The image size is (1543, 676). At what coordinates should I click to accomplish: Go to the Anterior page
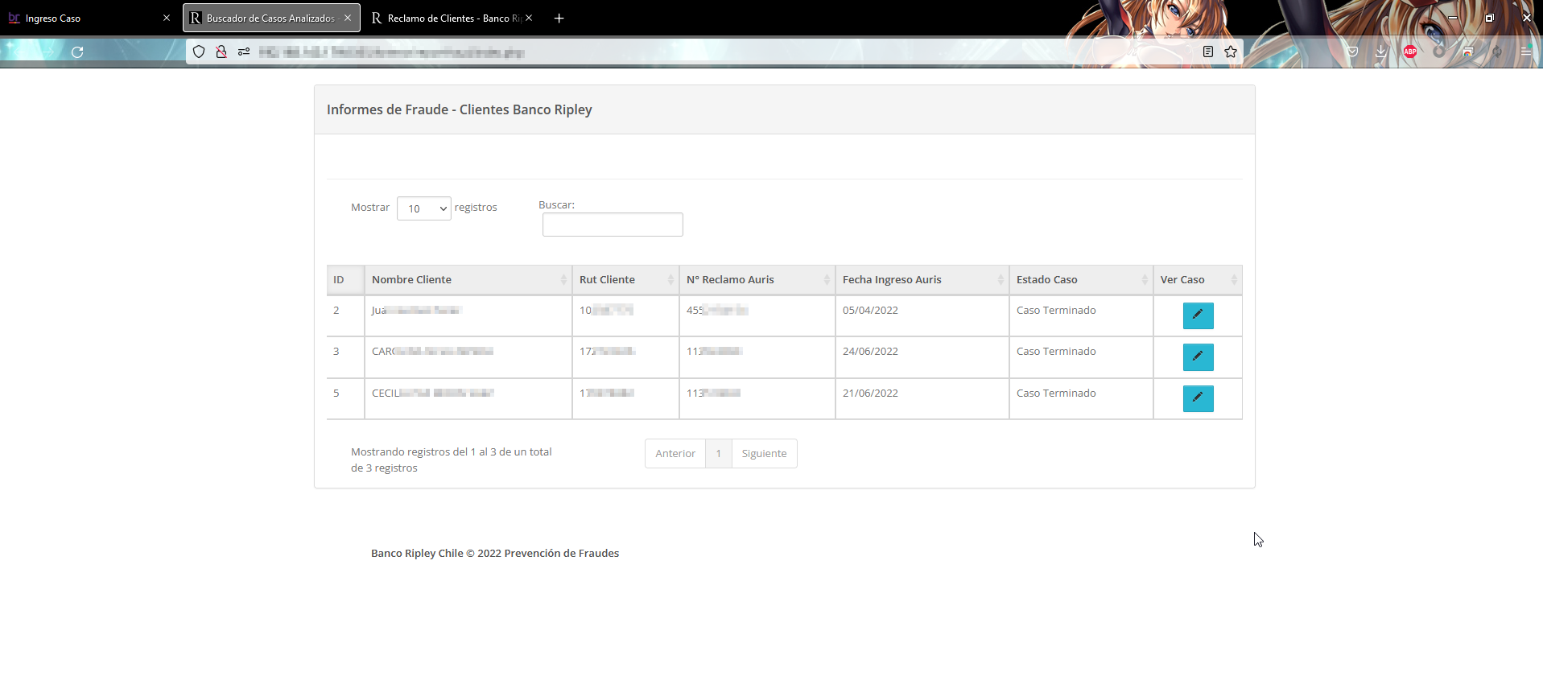point(675,454)
